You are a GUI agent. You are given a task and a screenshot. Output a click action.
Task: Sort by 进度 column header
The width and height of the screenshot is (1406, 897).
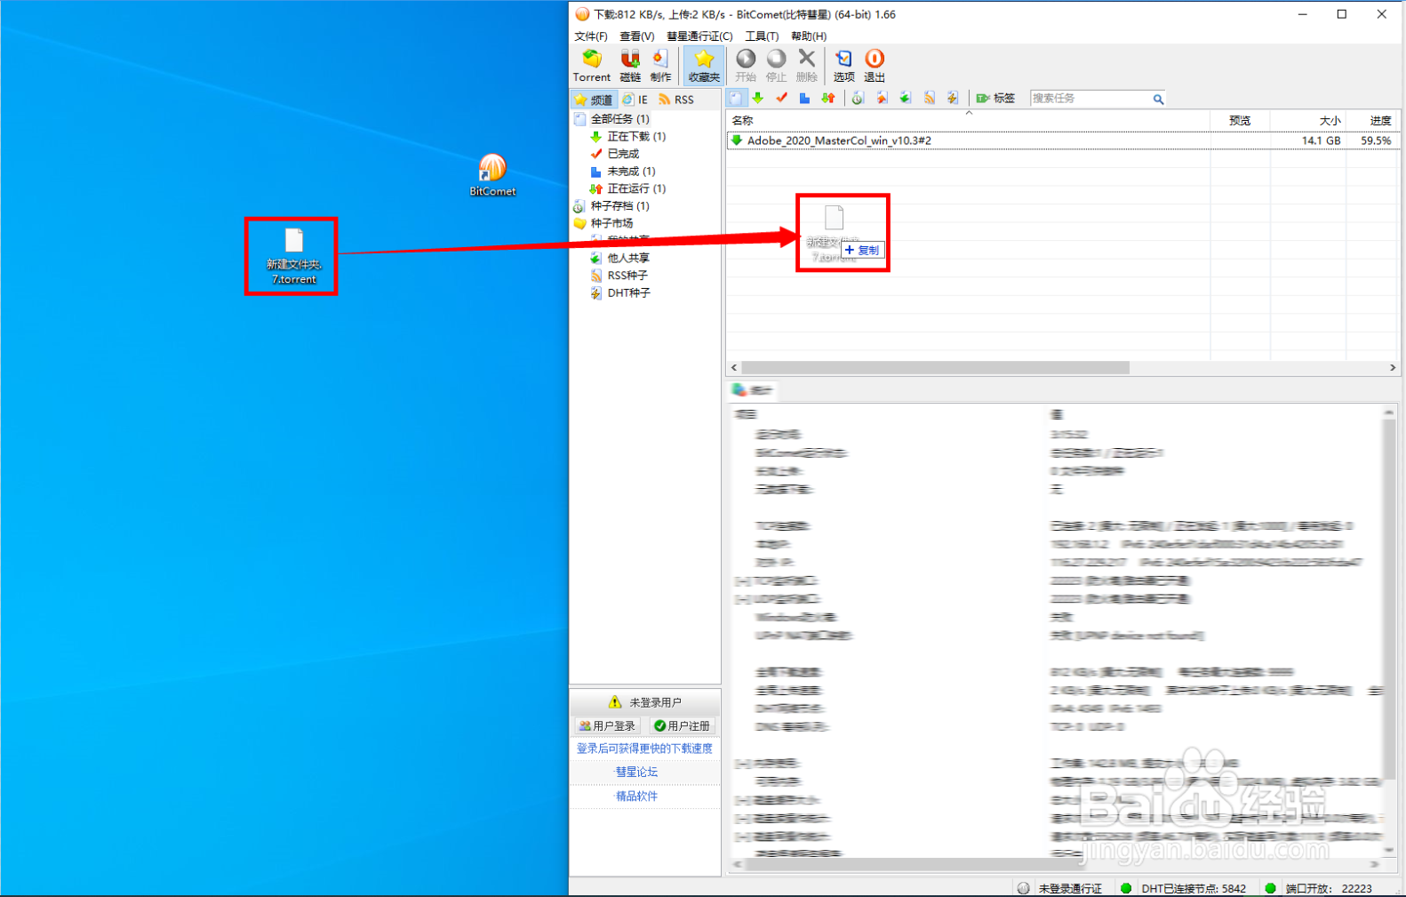1372,120
